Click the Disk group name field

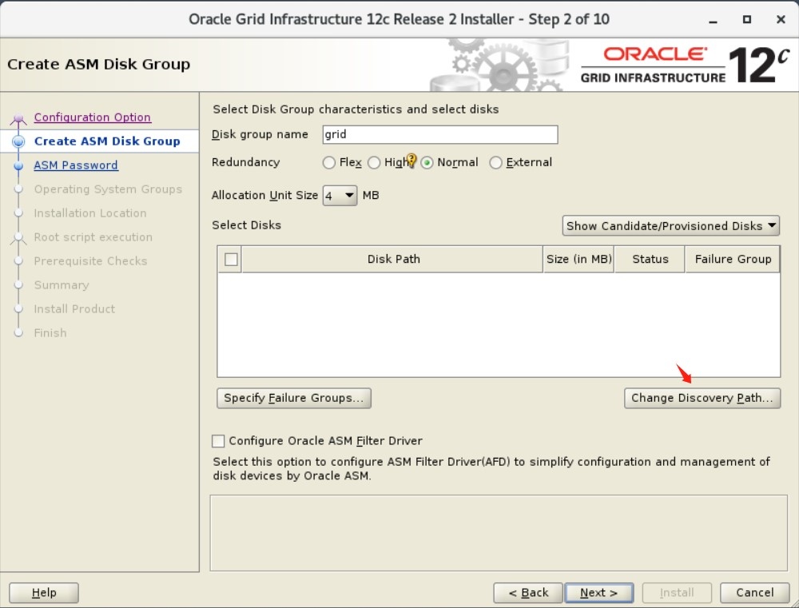[x=440, y=134]
